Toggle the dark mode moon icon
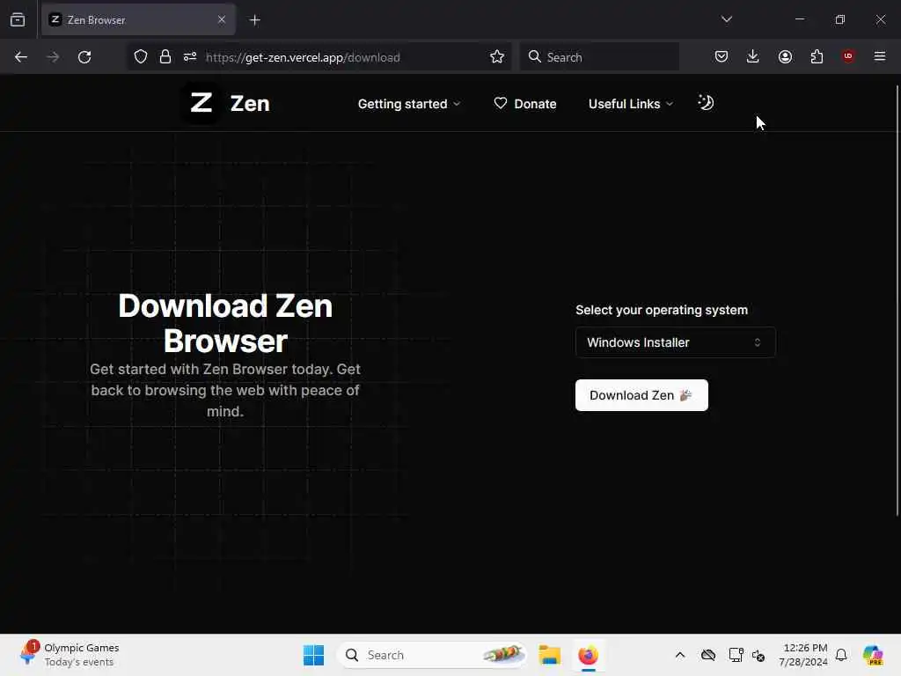901x676 pixels. (x=706, y=103)
